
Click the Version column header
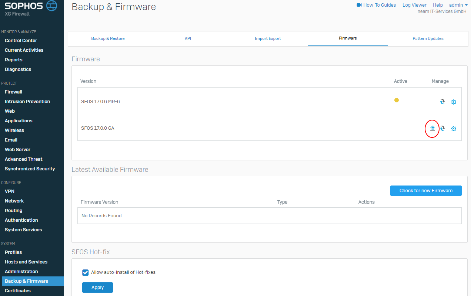pos(88,81)
